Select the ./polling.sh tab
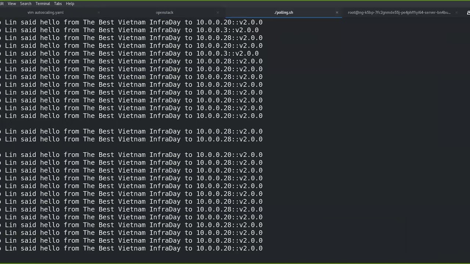This screenshot has height=264, width=470. point(283,12)
